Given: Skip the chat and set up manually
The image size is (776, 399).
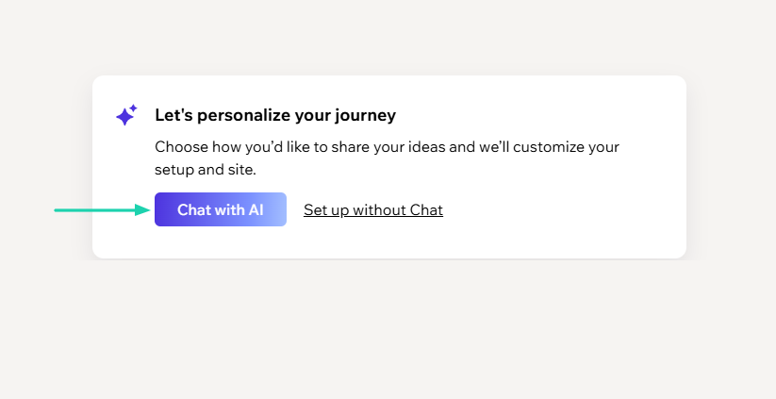Looking at the screenshot, I should [372, 209].
